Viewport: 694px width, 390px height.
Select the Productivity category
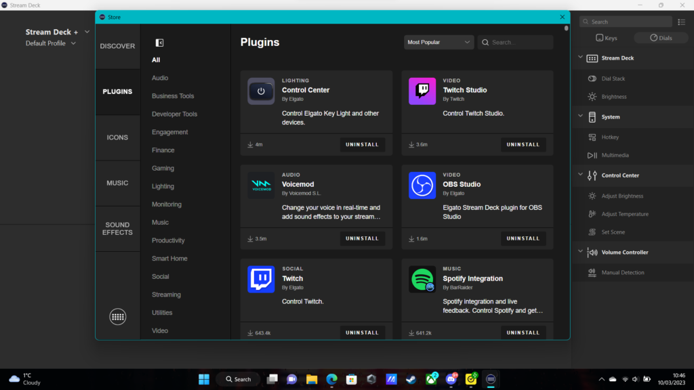point(168,240)
